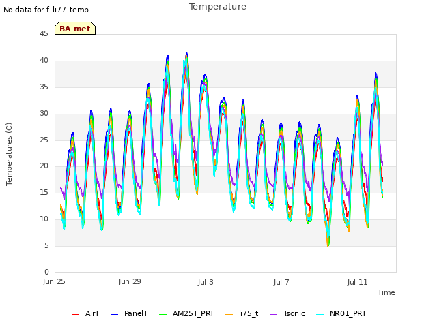Click the Jul 7 x-axis tick label
Image resolution: width=437 pixels, height=327 pixels.
pos(281,282)
